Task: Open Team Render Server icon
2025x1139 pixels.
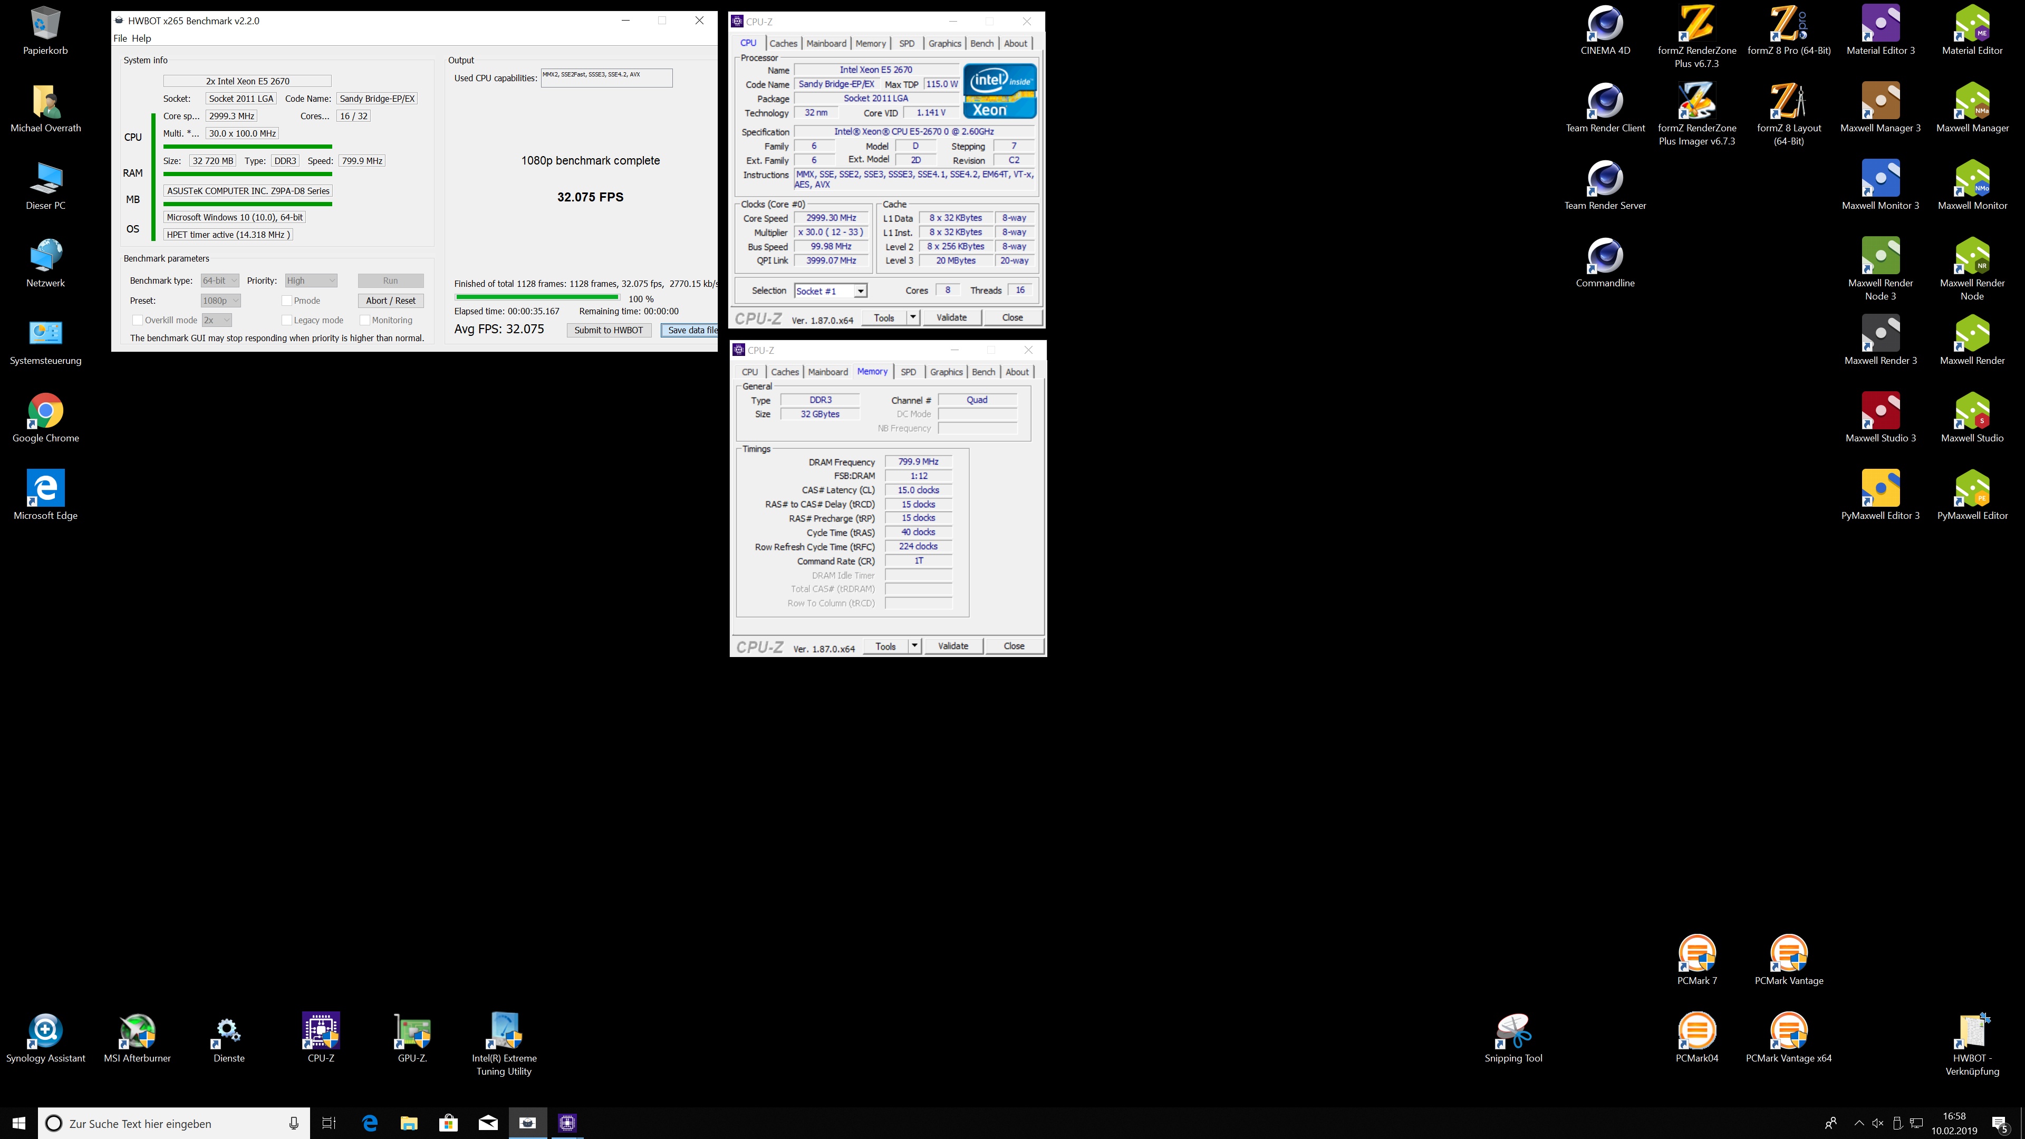Action: [x=1604, y=186]
